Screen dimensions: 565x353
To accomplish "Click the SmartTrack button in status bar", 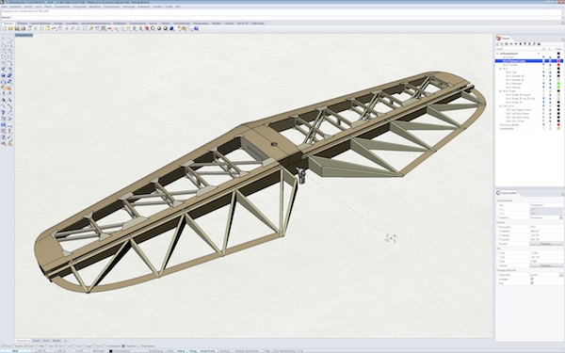I will [207, 351].
